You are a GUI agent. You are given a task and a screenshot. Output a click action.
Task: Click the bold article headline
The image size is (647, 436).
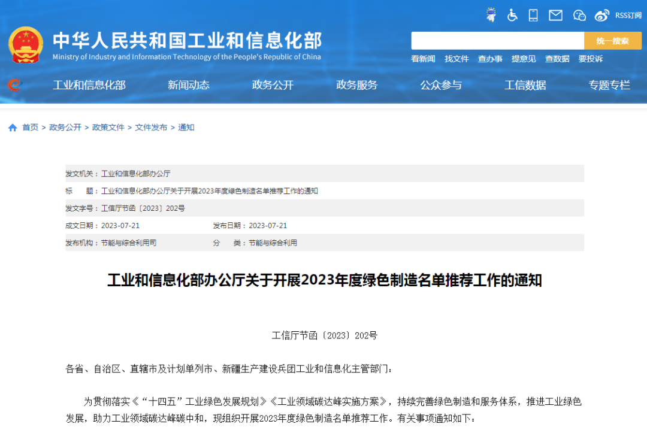click(x=325, y=280)
